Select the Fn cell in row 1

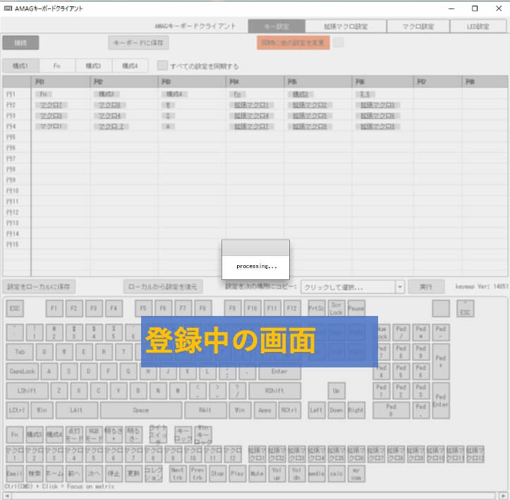click(x=44, y=94)
